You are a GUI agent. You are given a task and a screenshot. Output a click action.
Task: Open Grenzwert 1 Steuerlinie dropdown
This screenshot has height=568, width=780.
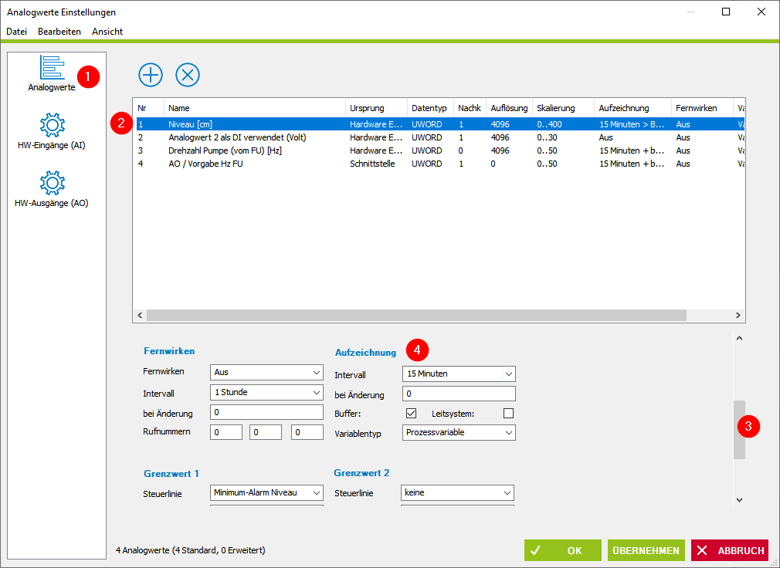[266, 492]
